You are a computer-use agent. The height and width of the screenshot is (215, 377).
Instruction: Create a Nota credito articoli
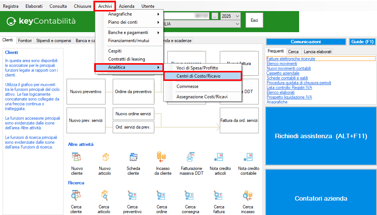pyautogui.click(x=219, y=157)
